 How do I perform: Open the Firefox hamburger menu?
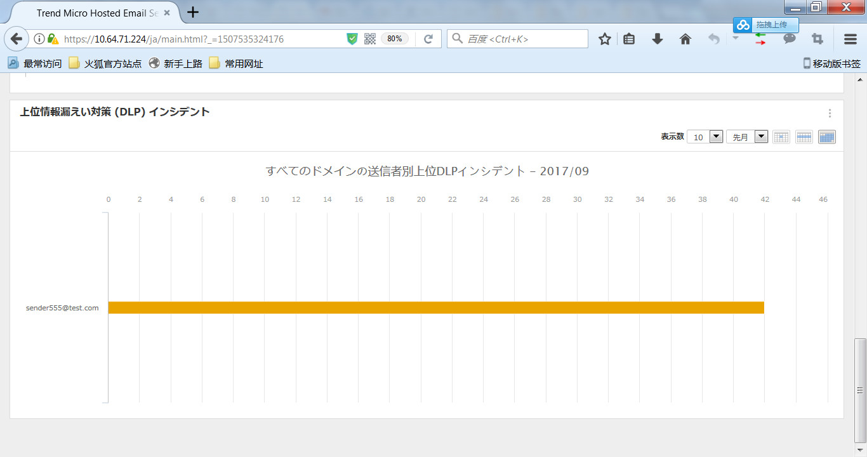850,39
